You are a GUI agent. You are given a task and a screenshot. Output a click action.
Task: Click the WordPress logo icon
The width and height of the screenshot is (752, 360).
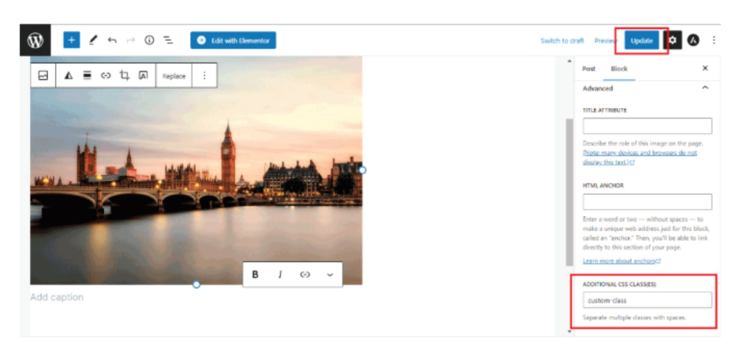35,40
